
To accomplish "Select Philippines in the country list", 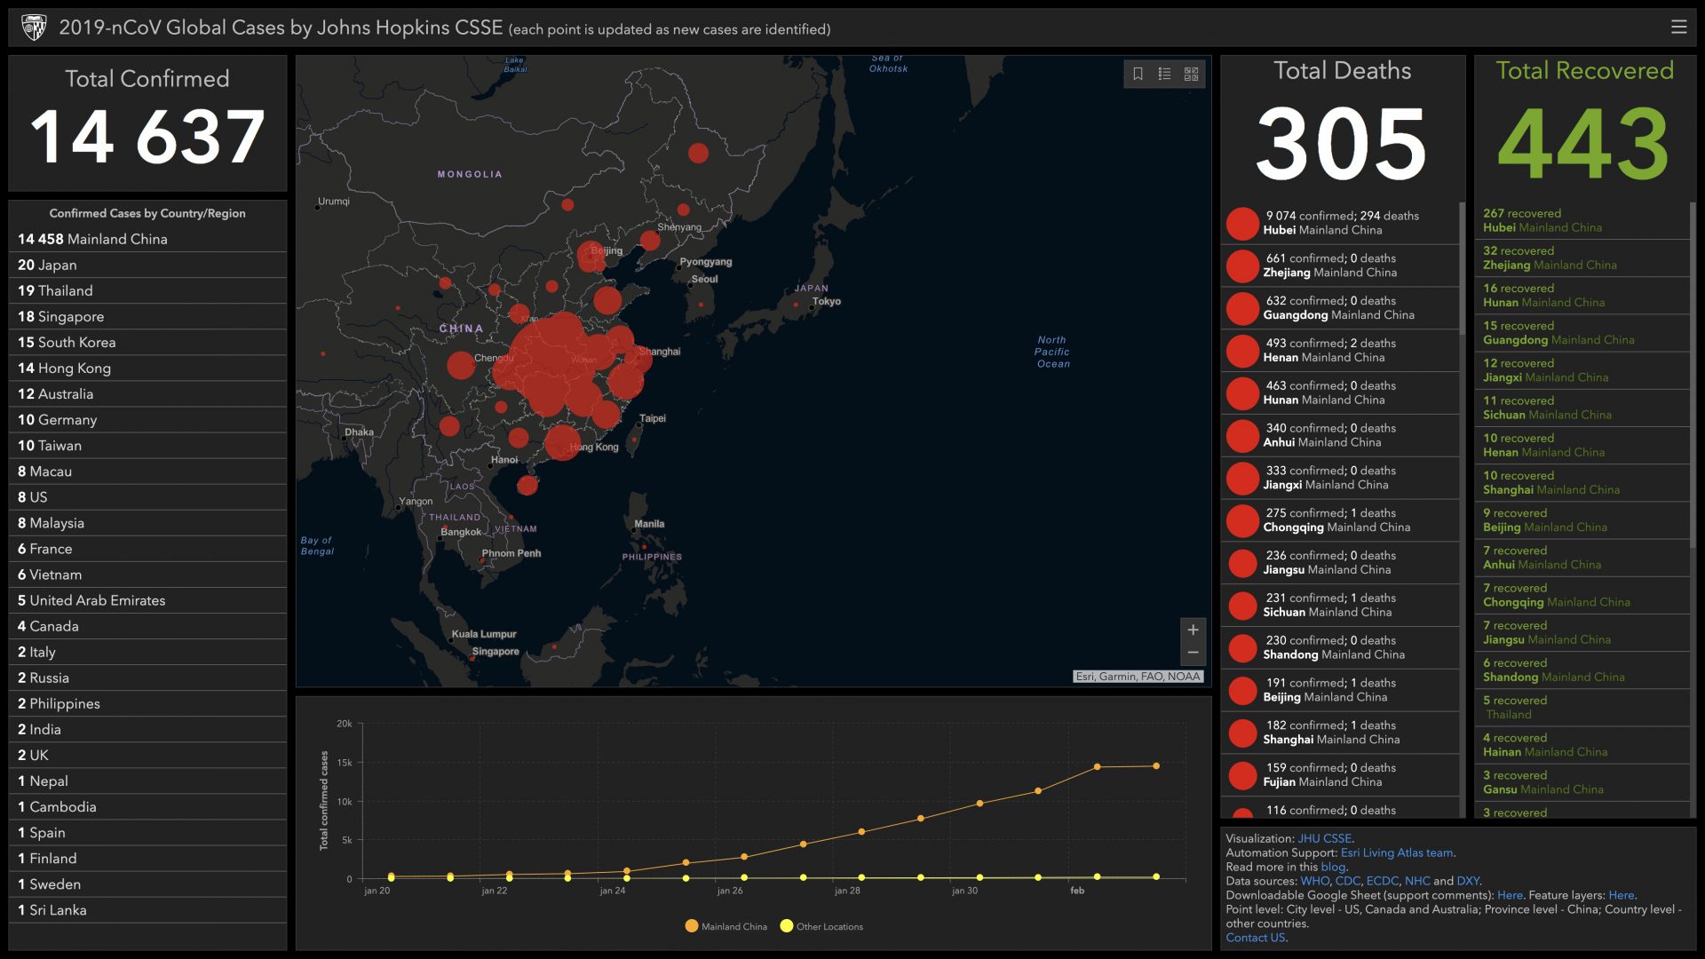I will (147, 703).
